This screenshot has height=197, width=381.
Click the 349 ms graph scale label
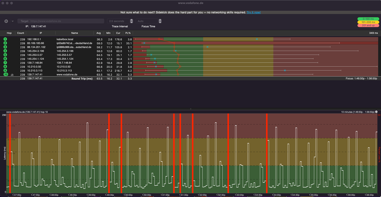point(373,33)
